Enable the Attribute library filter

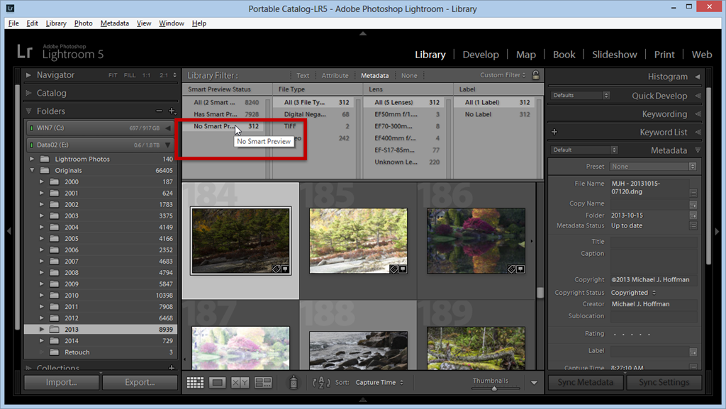[x=335, y=75]
